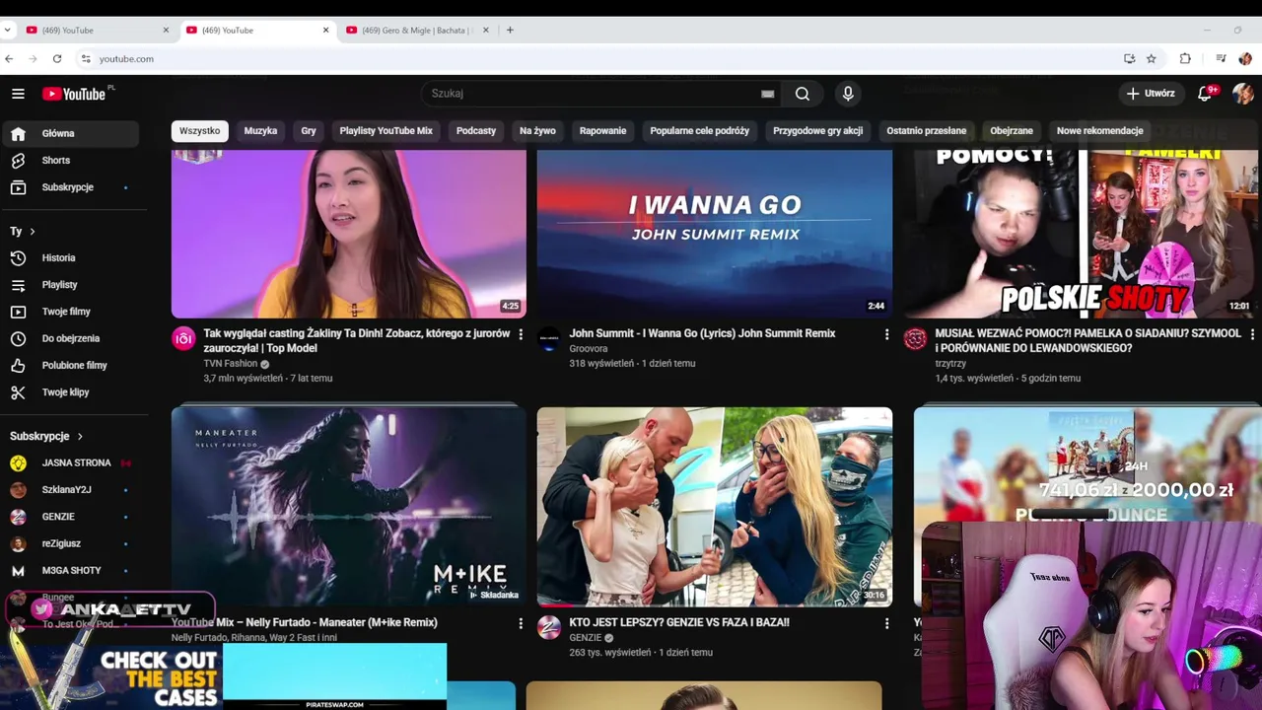1262x710 pixels.
Task: Open Top Model casting video thumbnail
Action: [349, 234]
